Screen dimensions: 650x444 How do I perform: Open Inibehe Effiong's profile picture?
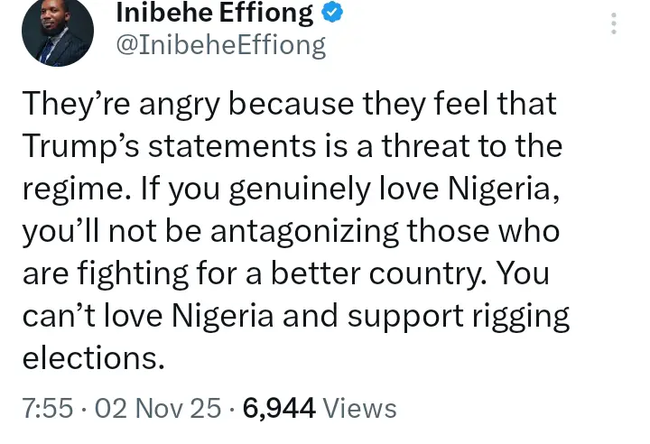58,29
